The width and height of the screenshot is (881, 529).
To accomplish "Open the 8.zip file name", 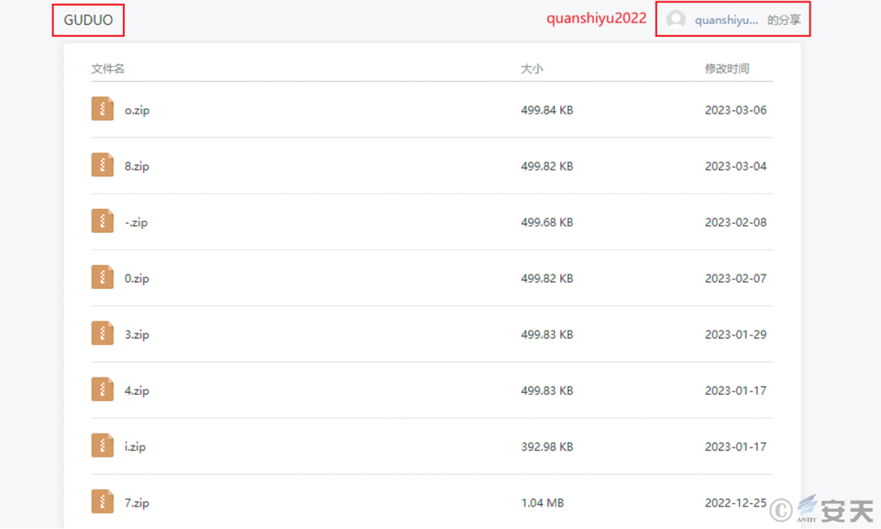I will pyautogui.click(x=137, y=166).
